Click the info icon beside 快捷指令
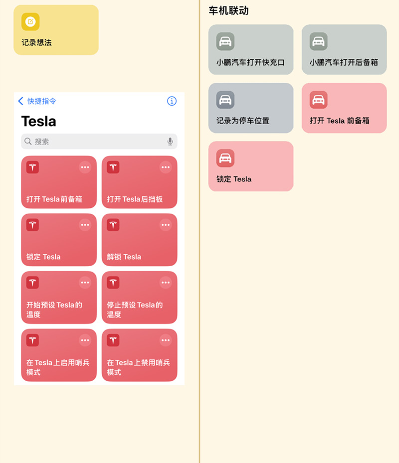 (172, 101)
